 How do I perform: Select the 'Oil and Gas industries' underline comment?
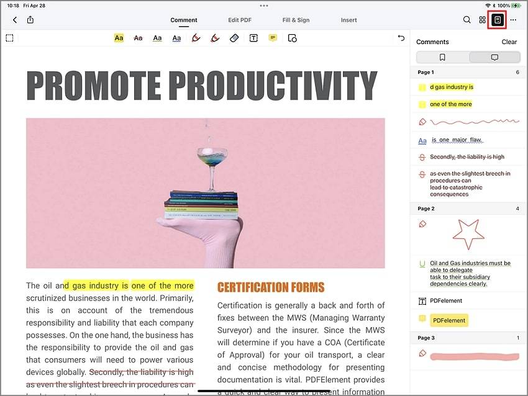(x=468, y=274)
